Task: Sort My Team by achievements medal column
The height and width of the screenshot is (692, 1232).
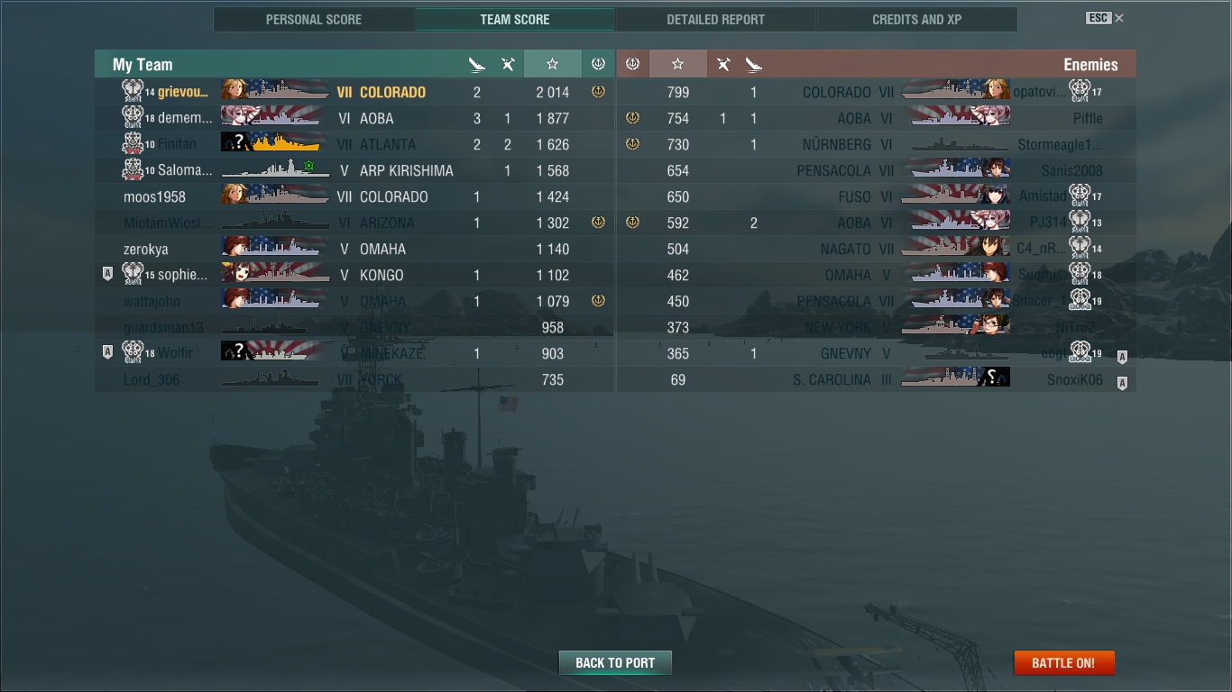Action: point(598,64)
